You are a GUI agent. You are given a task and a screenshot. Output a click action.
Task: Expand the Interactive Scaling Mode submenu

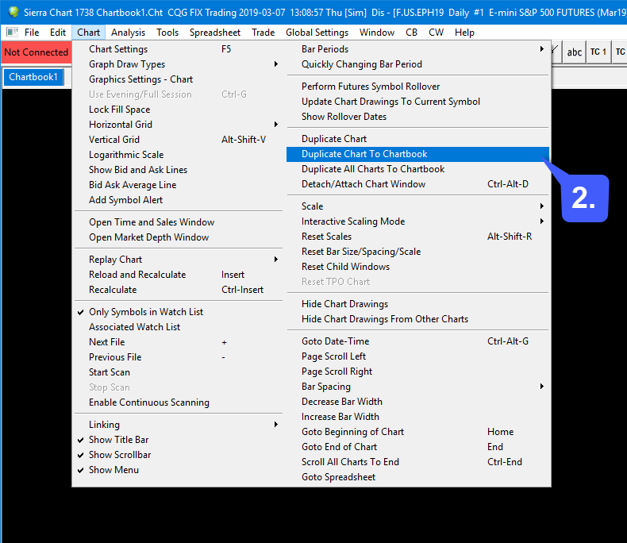click(417, 221)
